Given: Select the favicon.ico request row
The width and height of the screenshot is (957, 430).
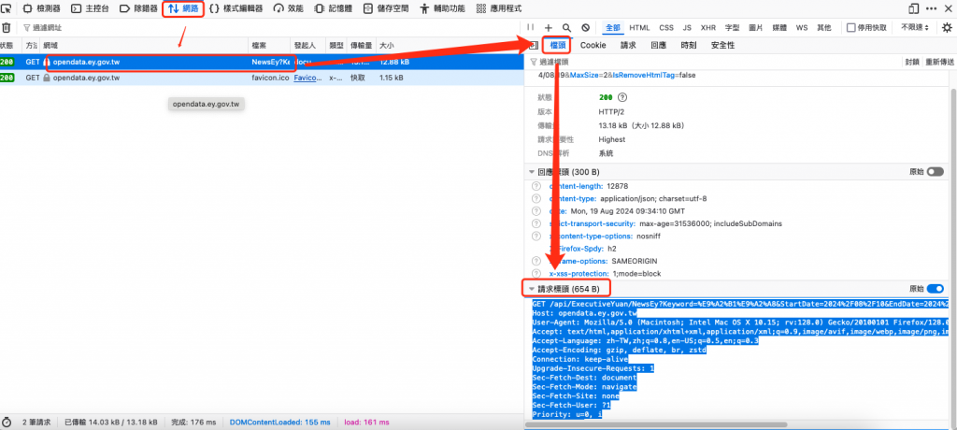Looking at the screenshot, I should [263, 79].
